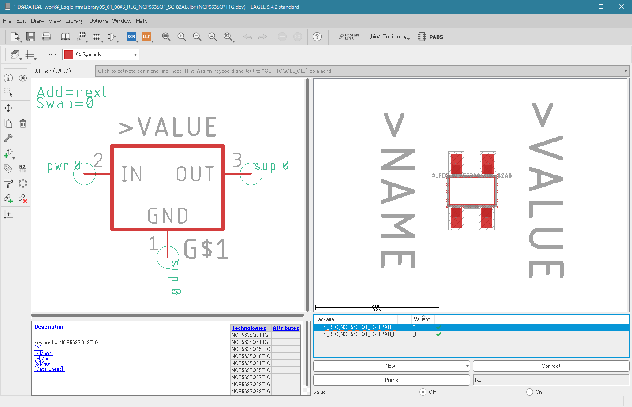Screen dimensions: 632x407
Task: Open the Edit menu
Action: click(21, 21)
